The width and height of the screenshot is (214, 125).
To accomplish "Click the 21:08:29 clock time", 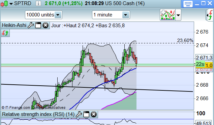I will [94, 3].
